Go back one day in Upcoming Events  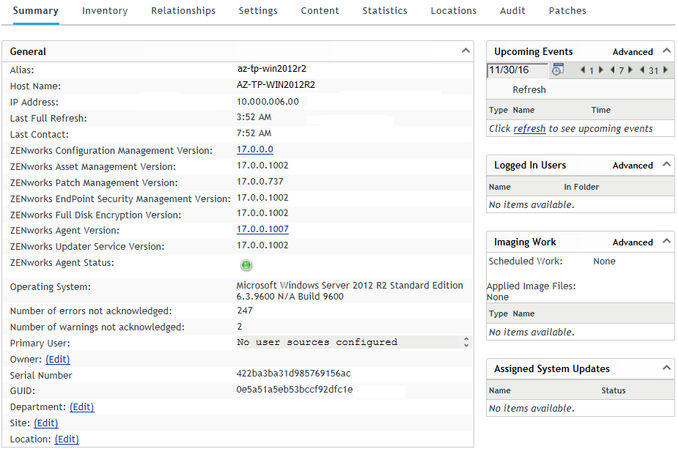click(582, 71)
